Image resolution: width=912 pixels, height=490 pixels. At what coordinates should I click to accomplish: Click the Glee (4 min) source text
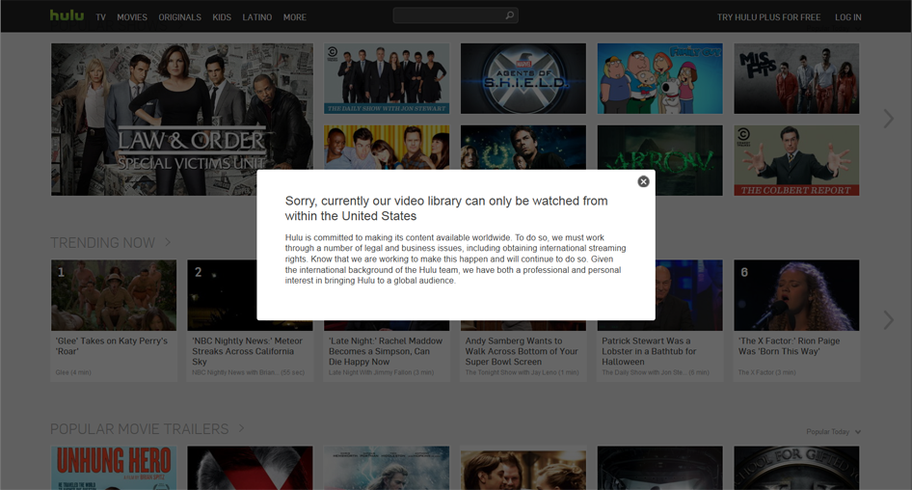pos(73,372)
